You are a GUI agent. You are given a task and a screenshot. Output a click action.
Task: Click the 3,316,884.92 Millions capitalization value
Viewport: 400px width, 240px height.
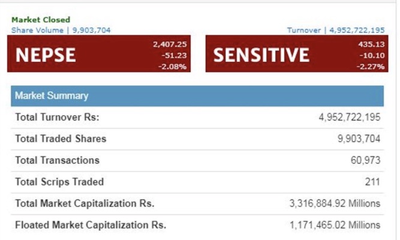point(335,203)
